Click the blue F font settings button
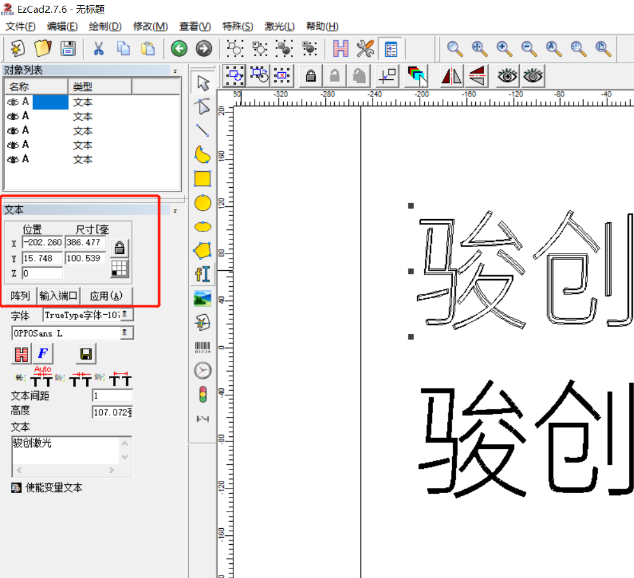 click(43, 354)
